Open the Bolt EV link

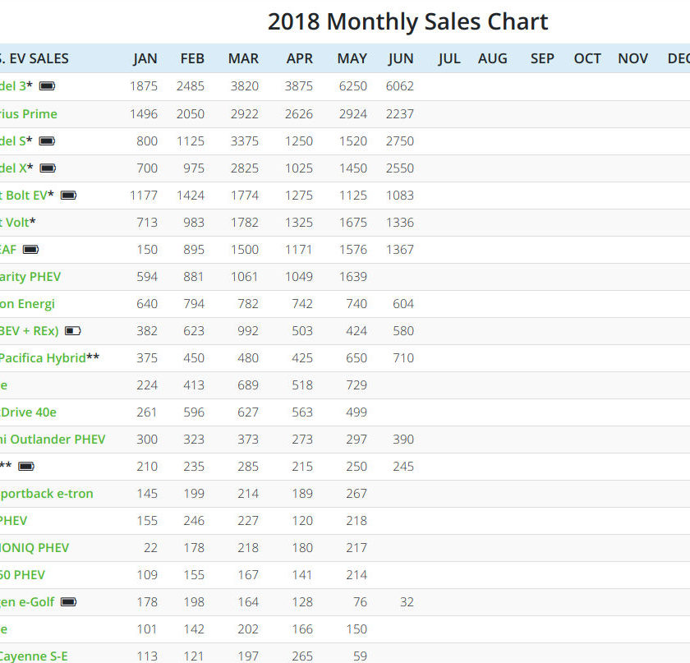coord(23,195)
